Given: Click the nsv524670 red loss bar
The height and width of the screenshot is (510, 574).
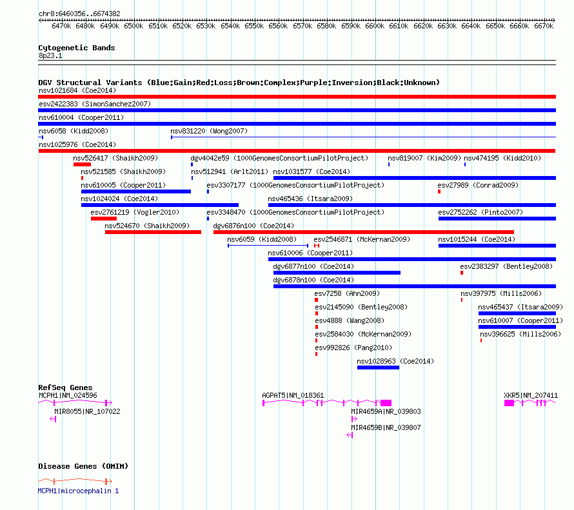Looking at the screenshot, I should pyautogui.click(x=153, y=232).
